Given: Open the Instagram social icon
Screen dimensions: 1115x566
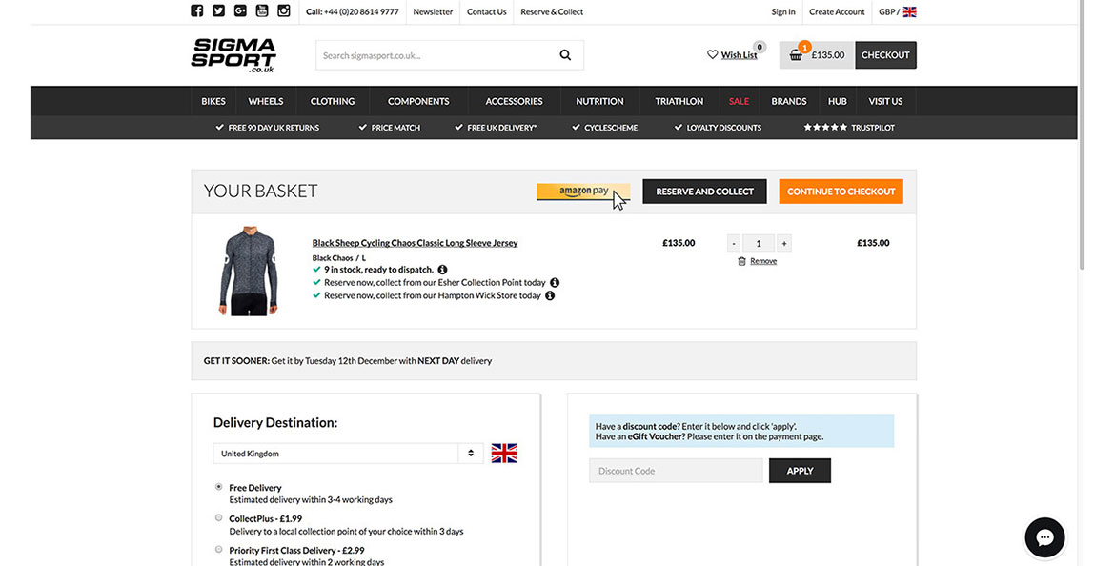Looking at the screenshot, I should (x=284, y=10).
